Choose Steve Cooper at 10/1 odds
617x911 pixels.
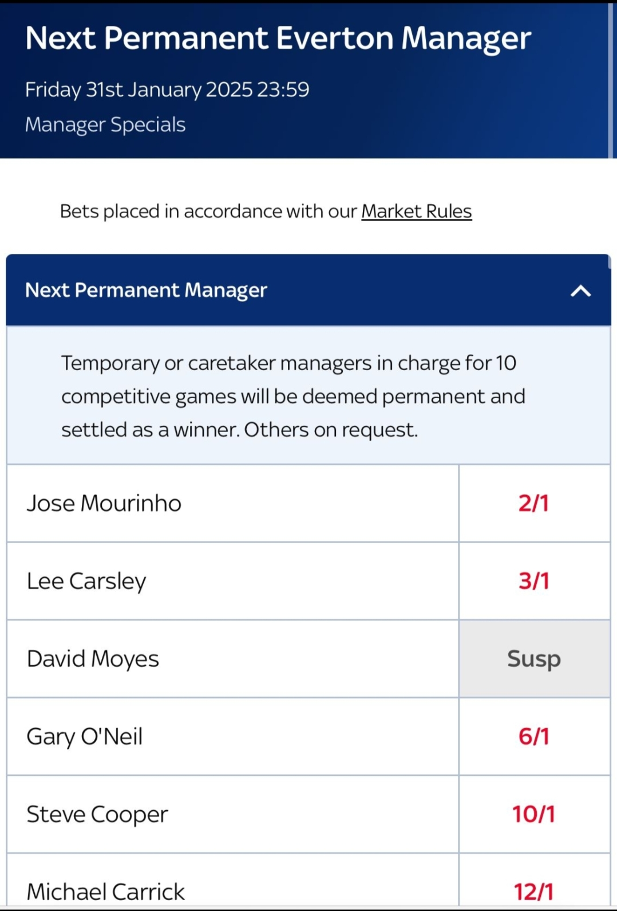coord(534,814)
